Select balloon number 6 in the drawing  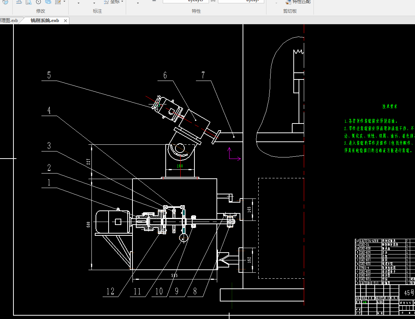165,75
